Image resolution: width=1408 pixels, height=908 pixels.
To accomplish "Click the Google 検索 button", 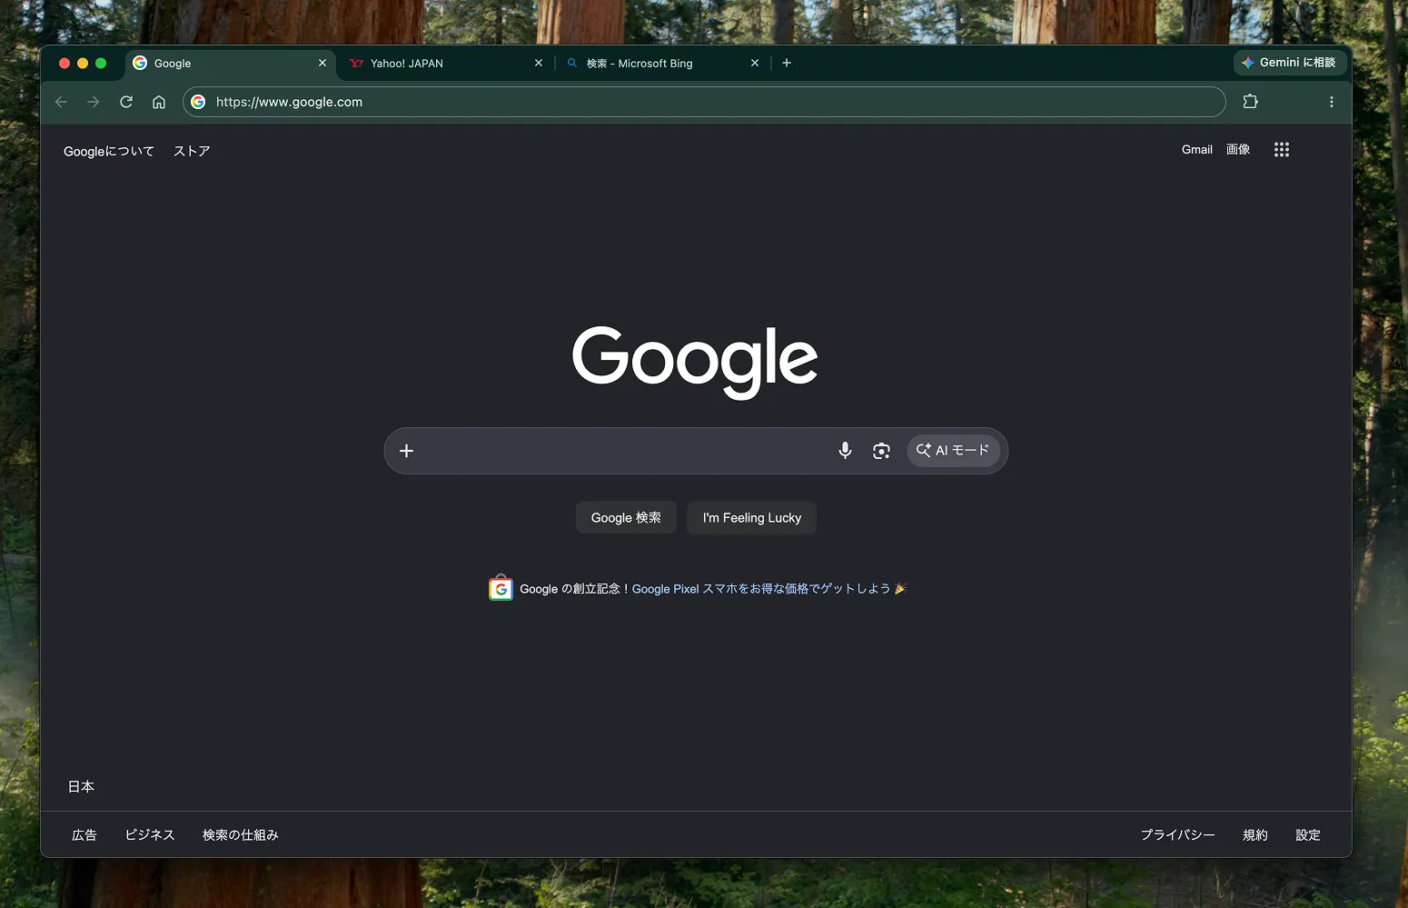I will (626, 518).
